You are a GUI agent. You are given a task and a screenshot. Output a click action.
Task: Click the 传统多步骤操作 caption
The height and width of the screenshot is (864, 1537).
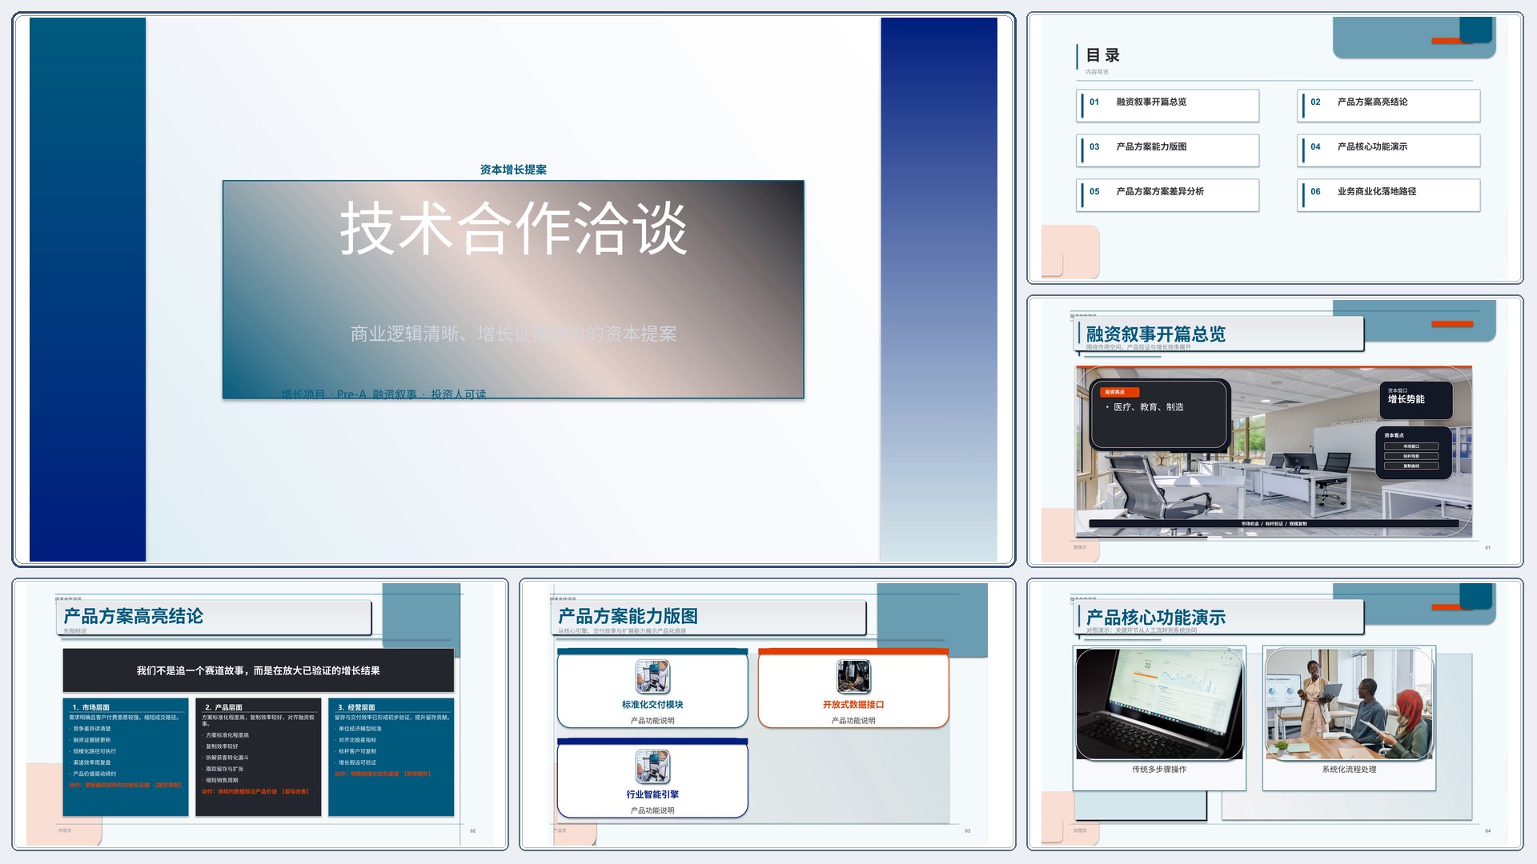point(1159,770)
